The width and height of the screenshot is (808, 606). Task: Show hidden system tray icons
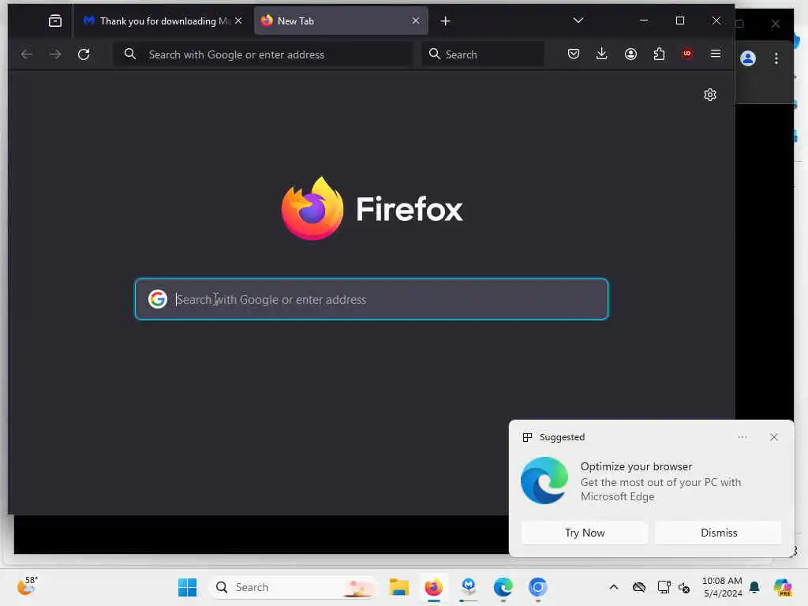(613, 587)
